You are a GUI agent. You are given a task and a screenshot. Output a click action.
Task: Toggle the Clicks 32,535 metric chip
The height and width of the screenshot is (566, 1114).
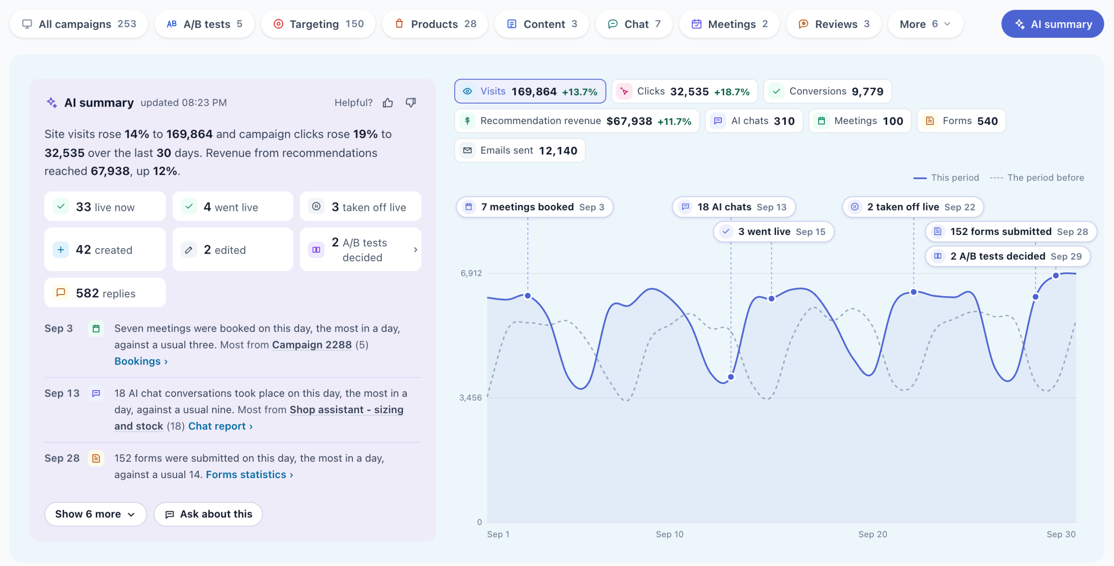tap(685, 91)
